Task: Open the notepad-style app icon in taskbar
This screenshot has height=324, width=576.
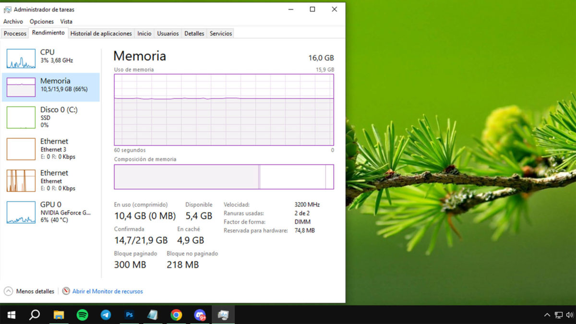Action: click(153, 315)
